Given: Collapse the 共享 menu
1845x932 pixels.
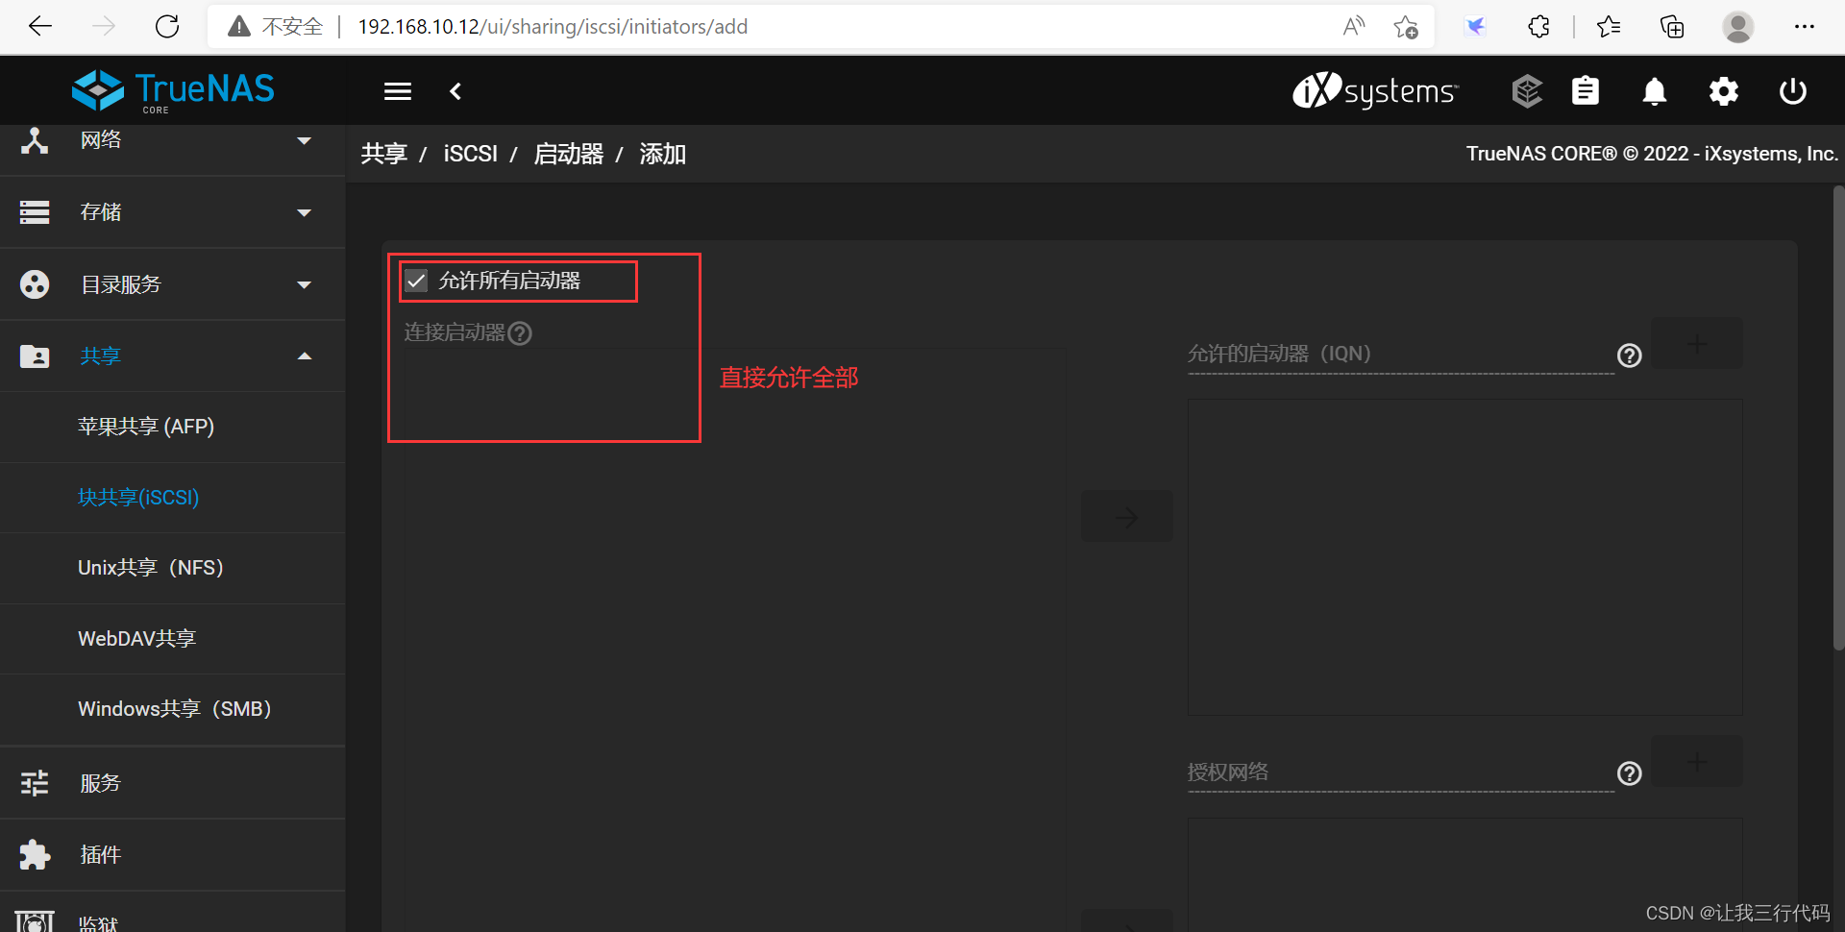Looking at the screenshot, I should point(172,356).
